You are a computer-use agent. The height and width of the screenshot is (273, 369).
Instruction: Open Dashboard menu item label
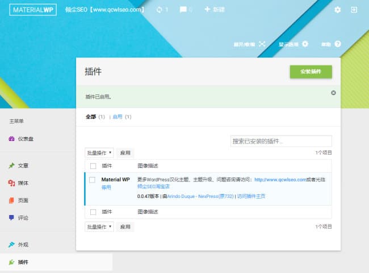click(26, 139)
